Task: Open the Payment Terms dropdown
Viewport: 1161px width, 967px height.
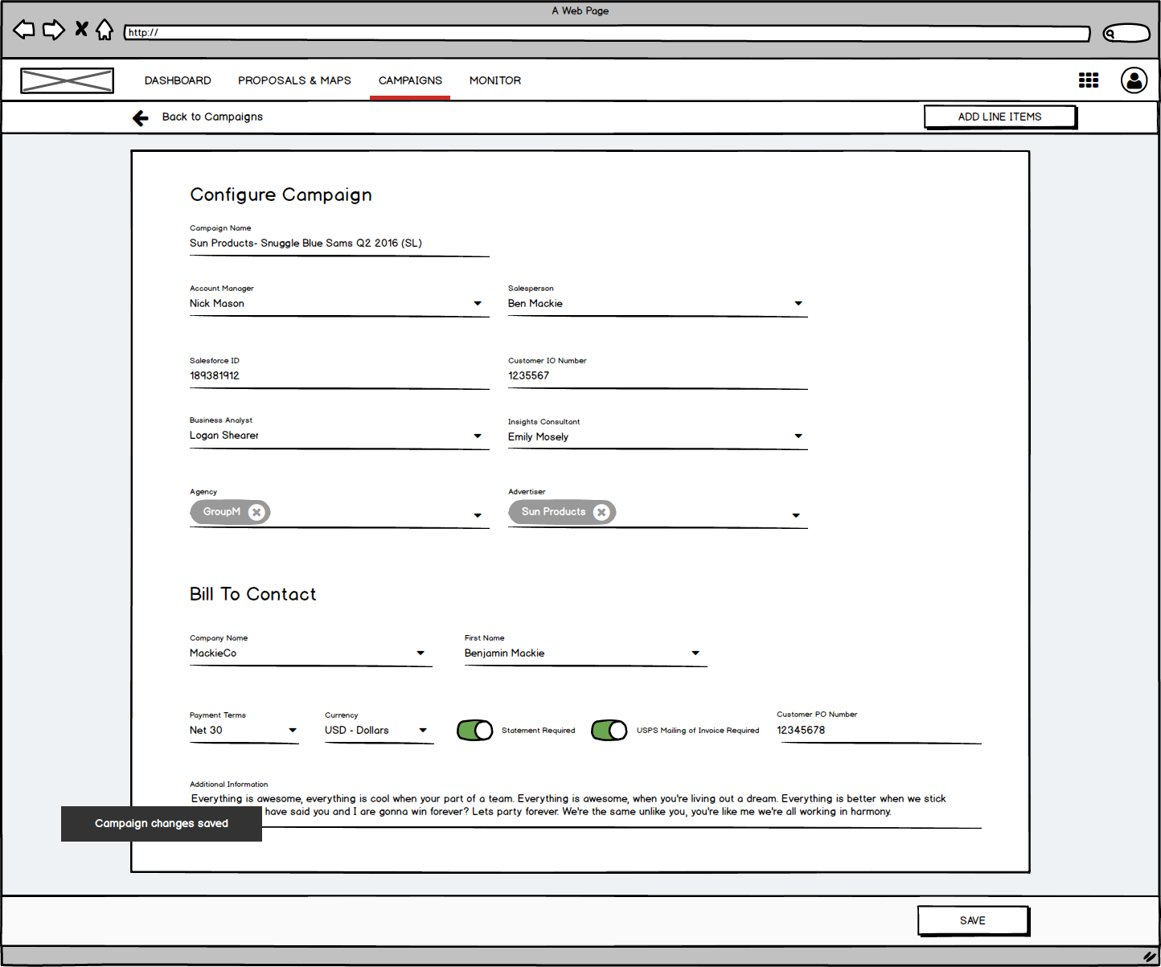Action: [293, 731]
